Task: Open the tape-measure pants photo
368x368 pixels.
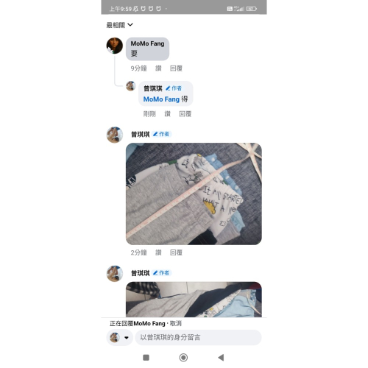Action: pos(194,194)
